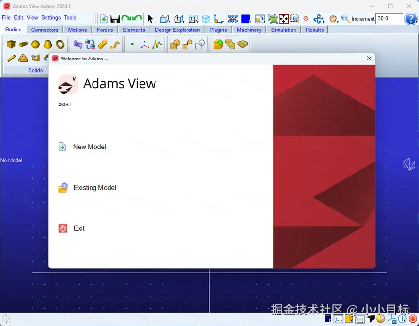Screen dimensions: 419x326
Task: Select the Link solid tool
Action: (11, 58)
